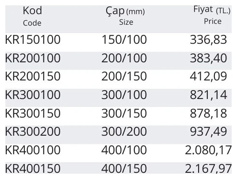Click the price 821,14
Viewport: 237px width, 179px height.
(208, 95)
